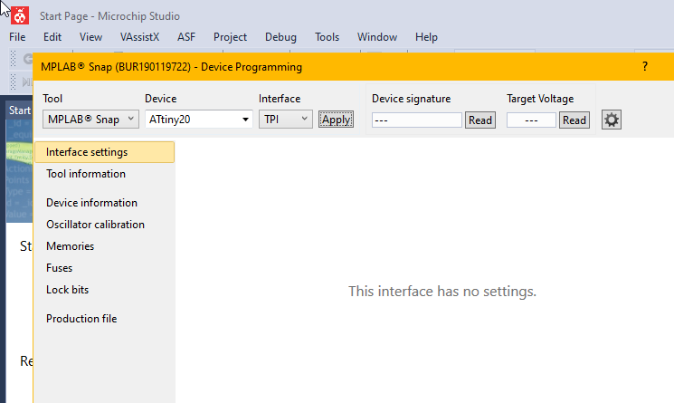Read the target voltage

[574, 120]
